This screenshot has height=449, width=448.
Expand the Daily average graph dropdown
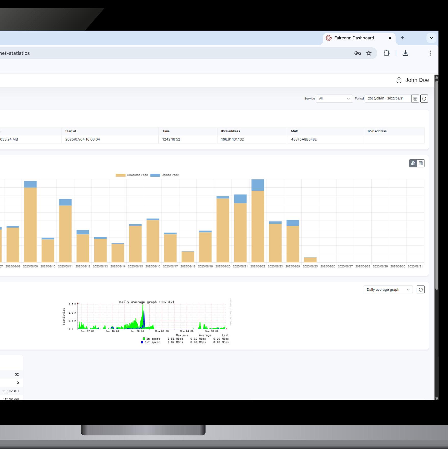(x=388, y=289)
